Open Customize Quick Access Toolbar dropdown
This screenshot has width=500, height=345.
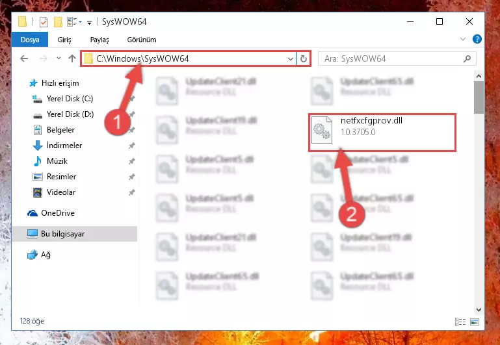coord(89,22)
